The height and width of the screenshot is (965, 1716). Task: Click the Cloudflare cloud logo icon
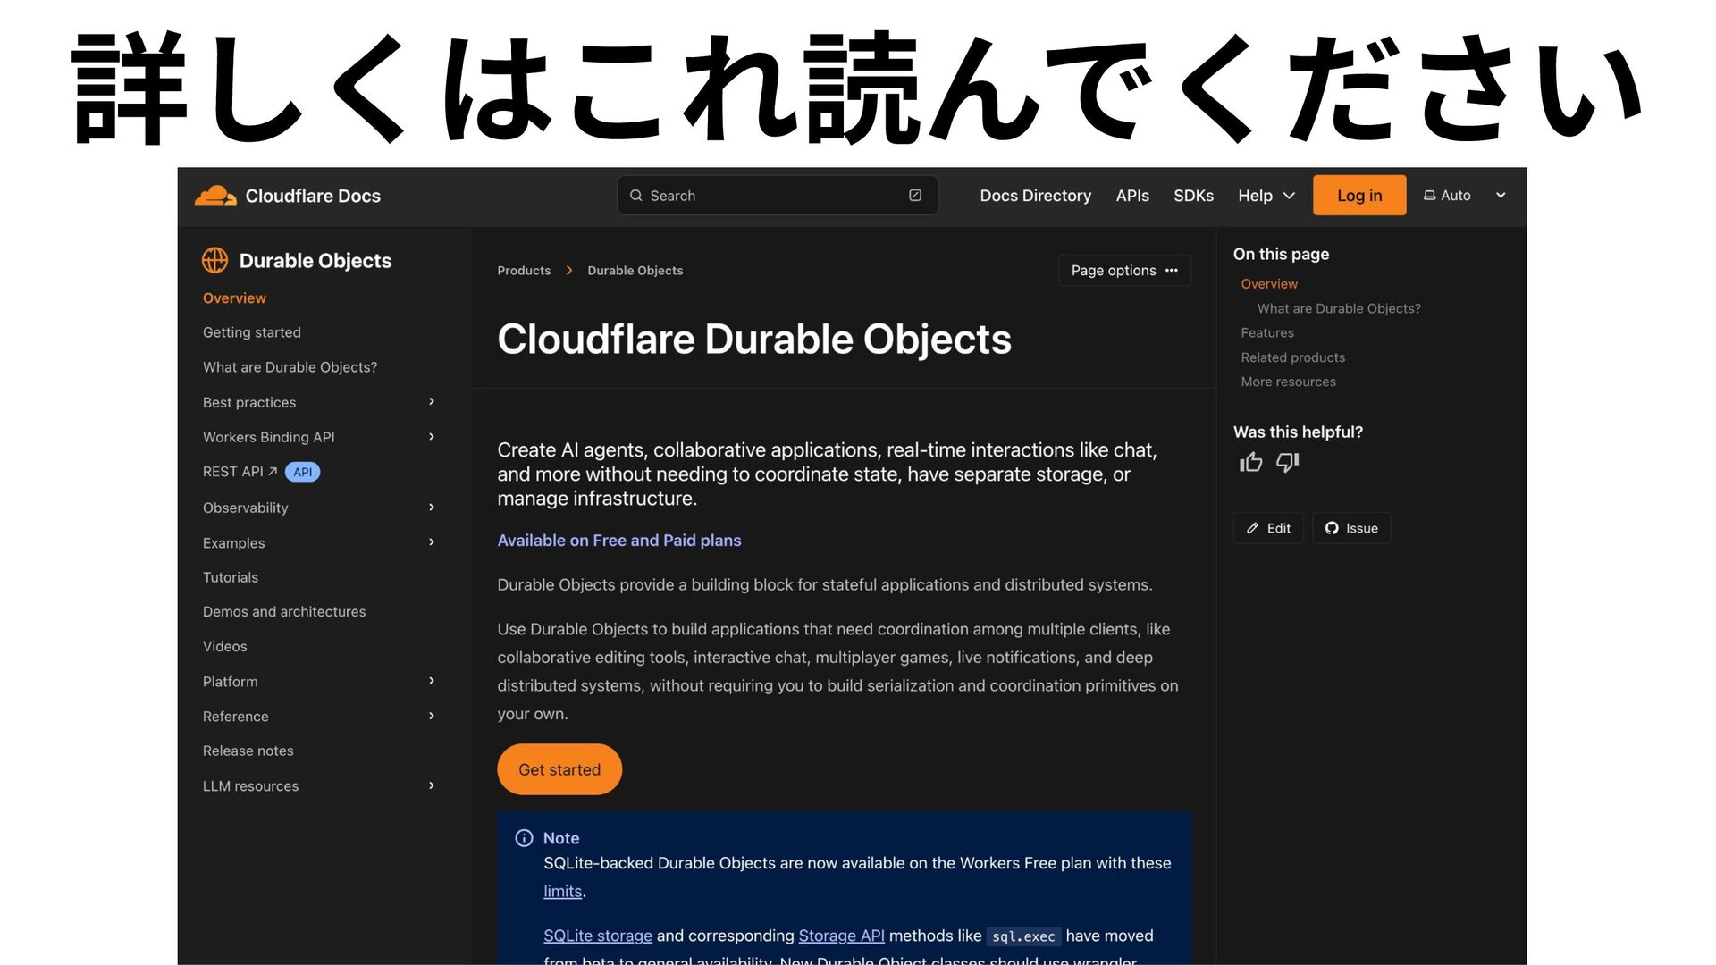tap(215, 196)
